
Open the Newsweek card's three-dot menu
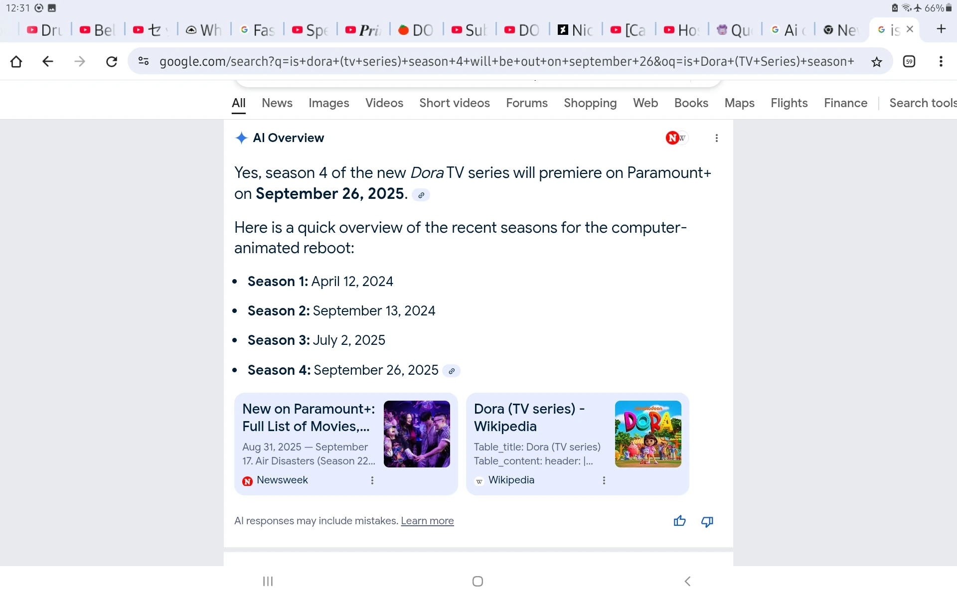[x=372, y=480]
